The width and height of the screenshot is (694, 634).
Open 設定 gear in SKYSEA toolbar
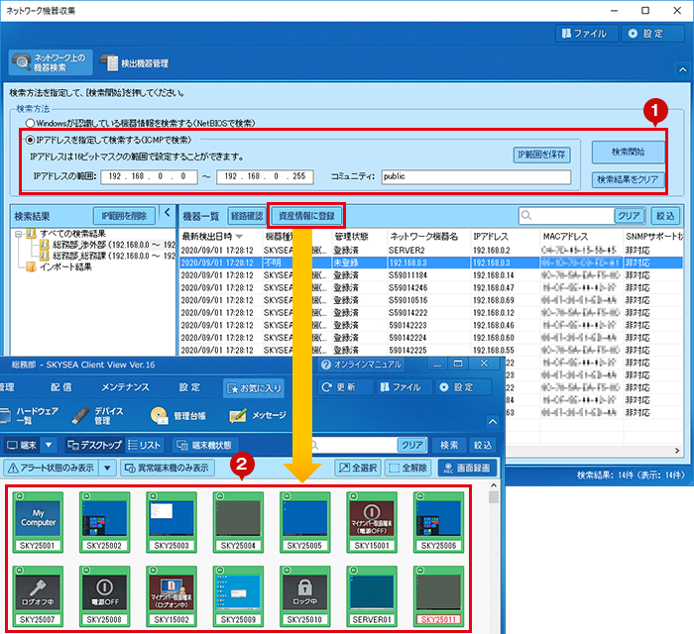pyautogui.click(x=463, y=387)
